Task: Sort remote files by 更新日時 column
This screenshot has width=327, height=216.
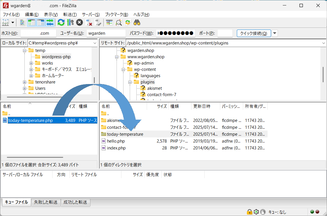Action: pos(205,106)
